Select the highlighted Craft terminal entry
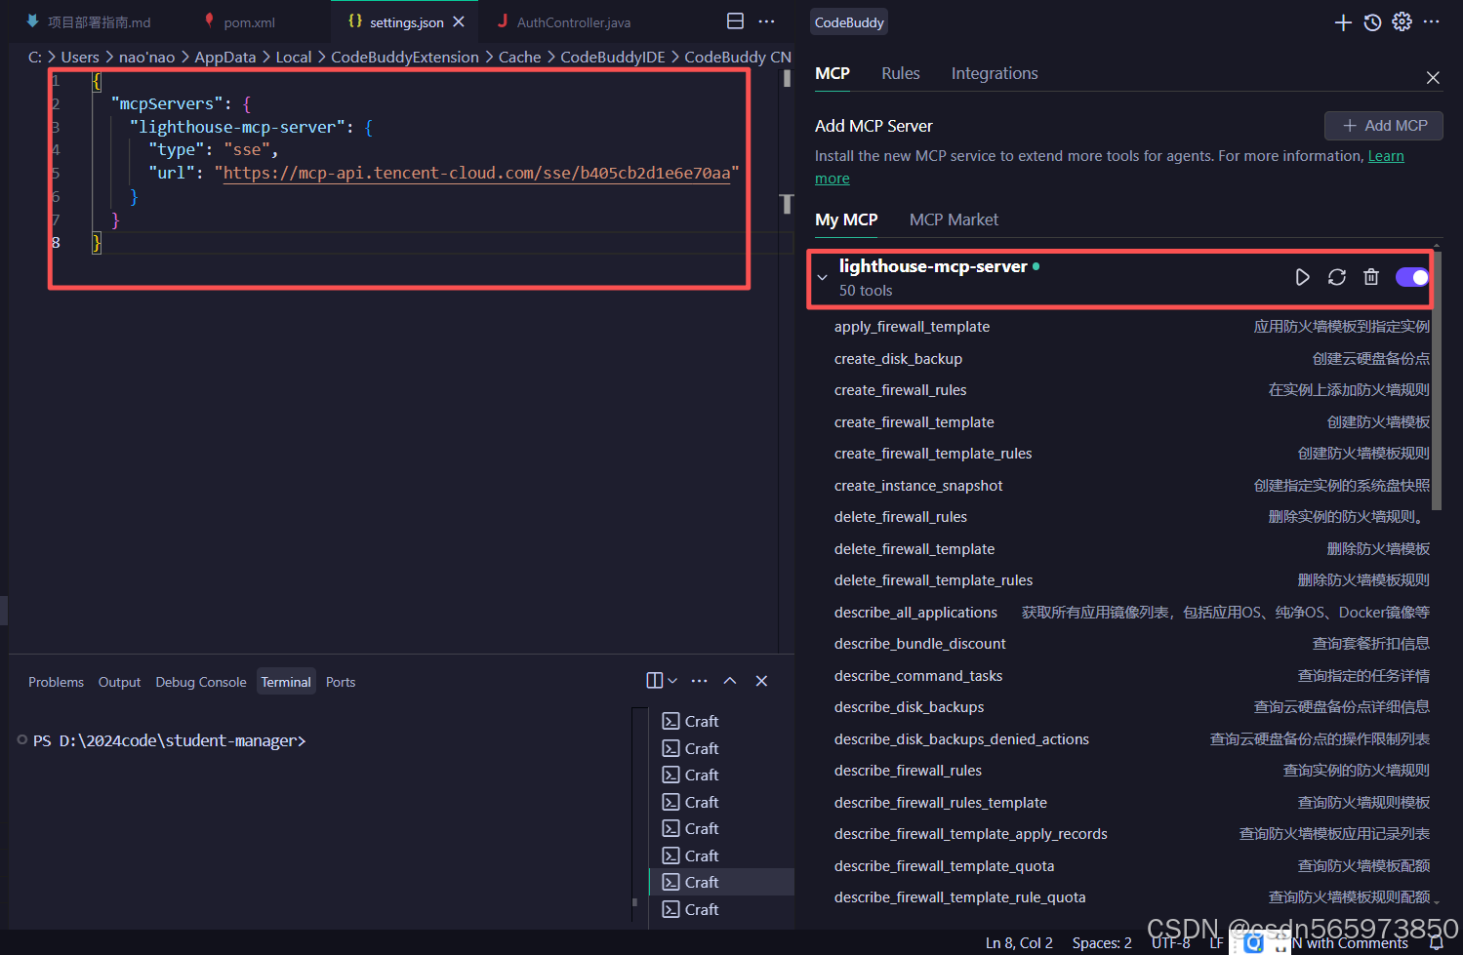This screenshot has height=955, width=1463. coord(722,882)
